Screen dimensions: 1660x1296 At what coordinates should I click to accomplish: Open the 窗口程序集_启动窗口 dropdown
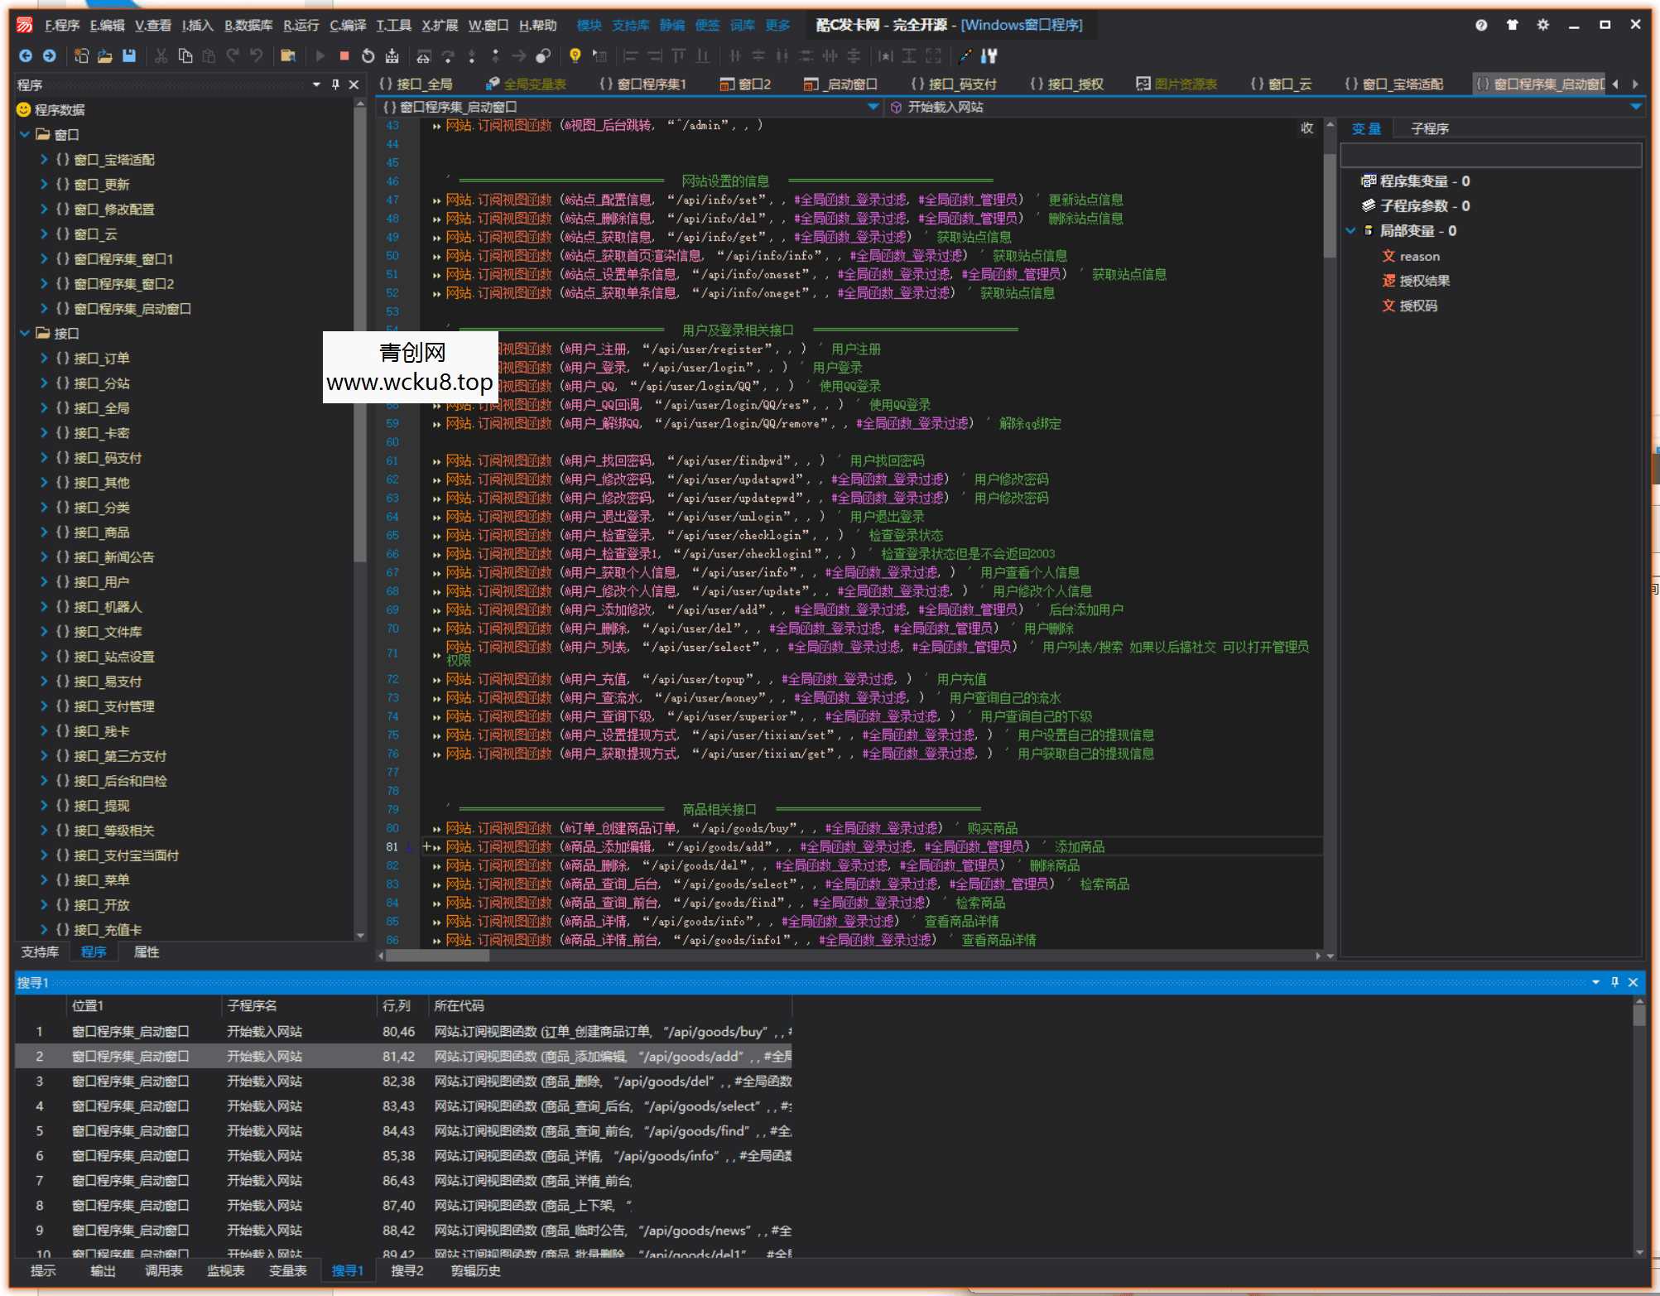873,107
